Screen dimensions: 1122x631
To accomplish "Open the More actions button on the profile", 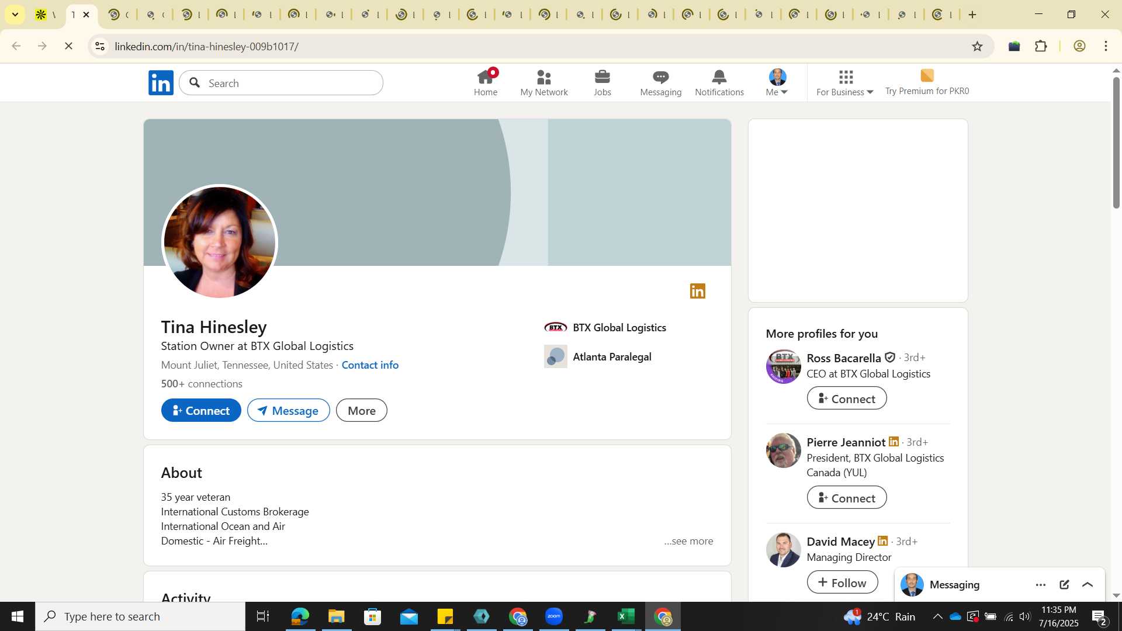I will click(361, 410).
